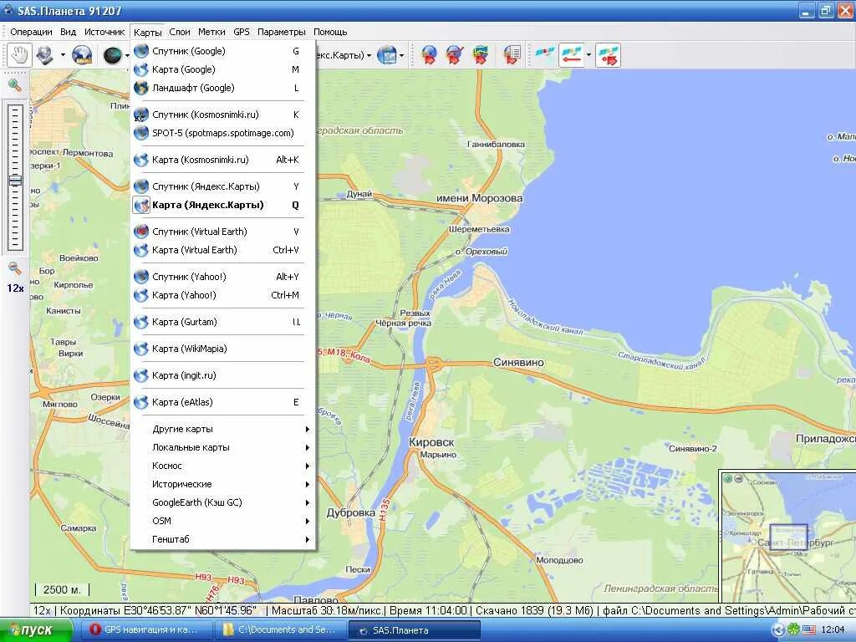Select Спутник (Яндекс.Карты) map

pos(222,186)
